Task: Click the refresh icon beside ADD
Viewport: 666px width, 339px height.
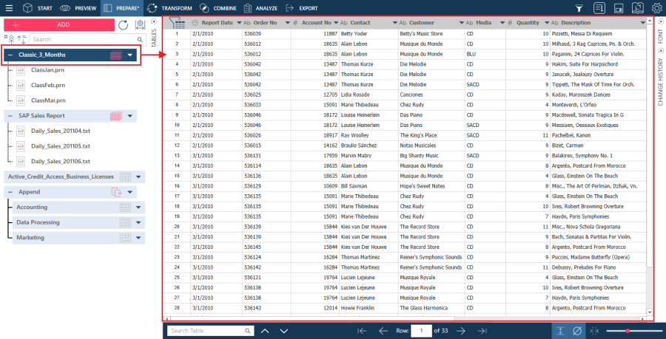Action: [x=123, y=25]
